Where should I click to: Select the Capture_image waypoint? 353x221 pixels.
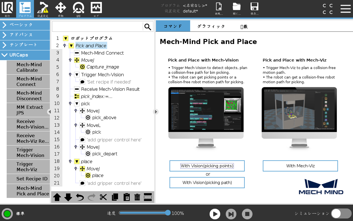click(102, 67)
